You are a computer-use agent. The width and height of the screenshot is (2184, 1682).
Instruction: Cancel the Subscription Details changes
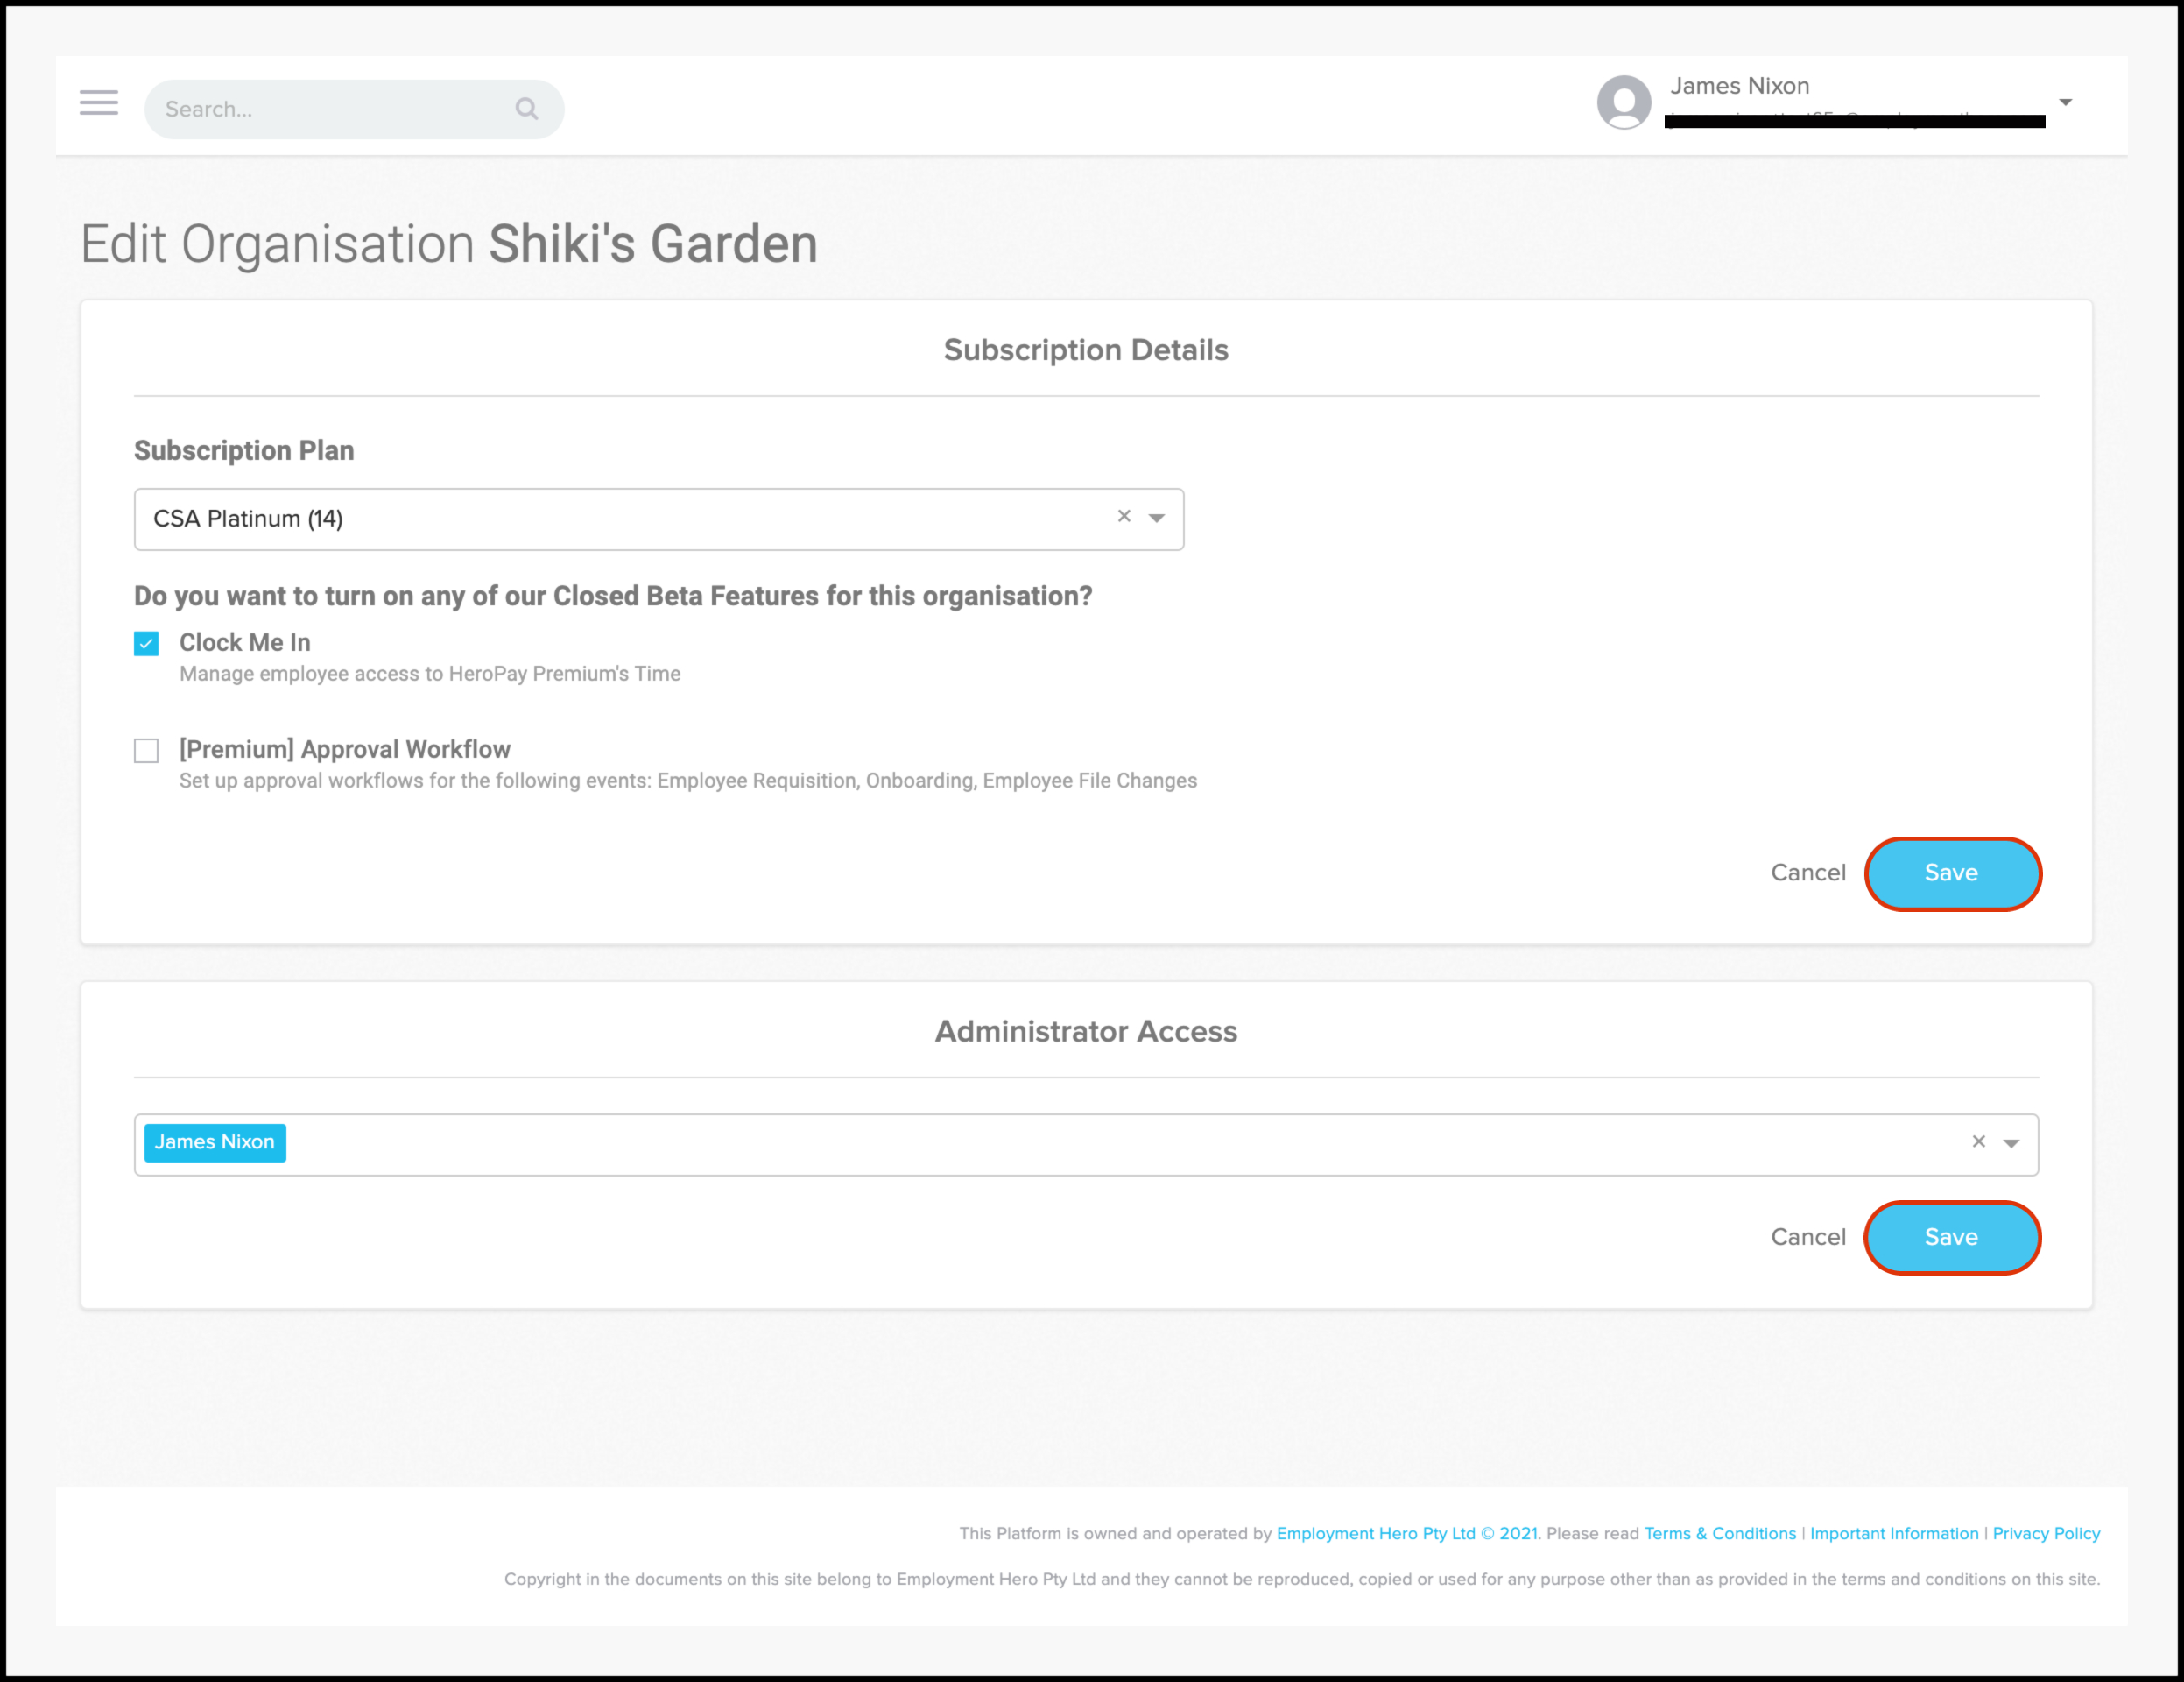[1807, 873]
